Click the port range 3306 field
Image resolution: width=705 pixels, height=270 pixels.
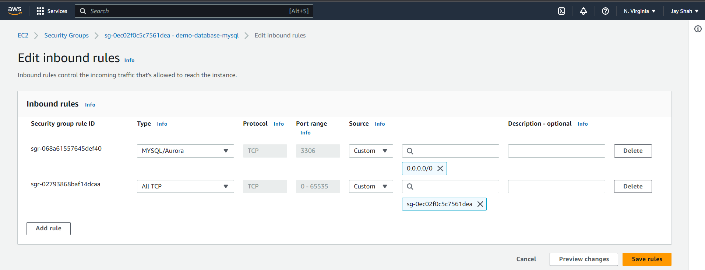pos(318,151)
